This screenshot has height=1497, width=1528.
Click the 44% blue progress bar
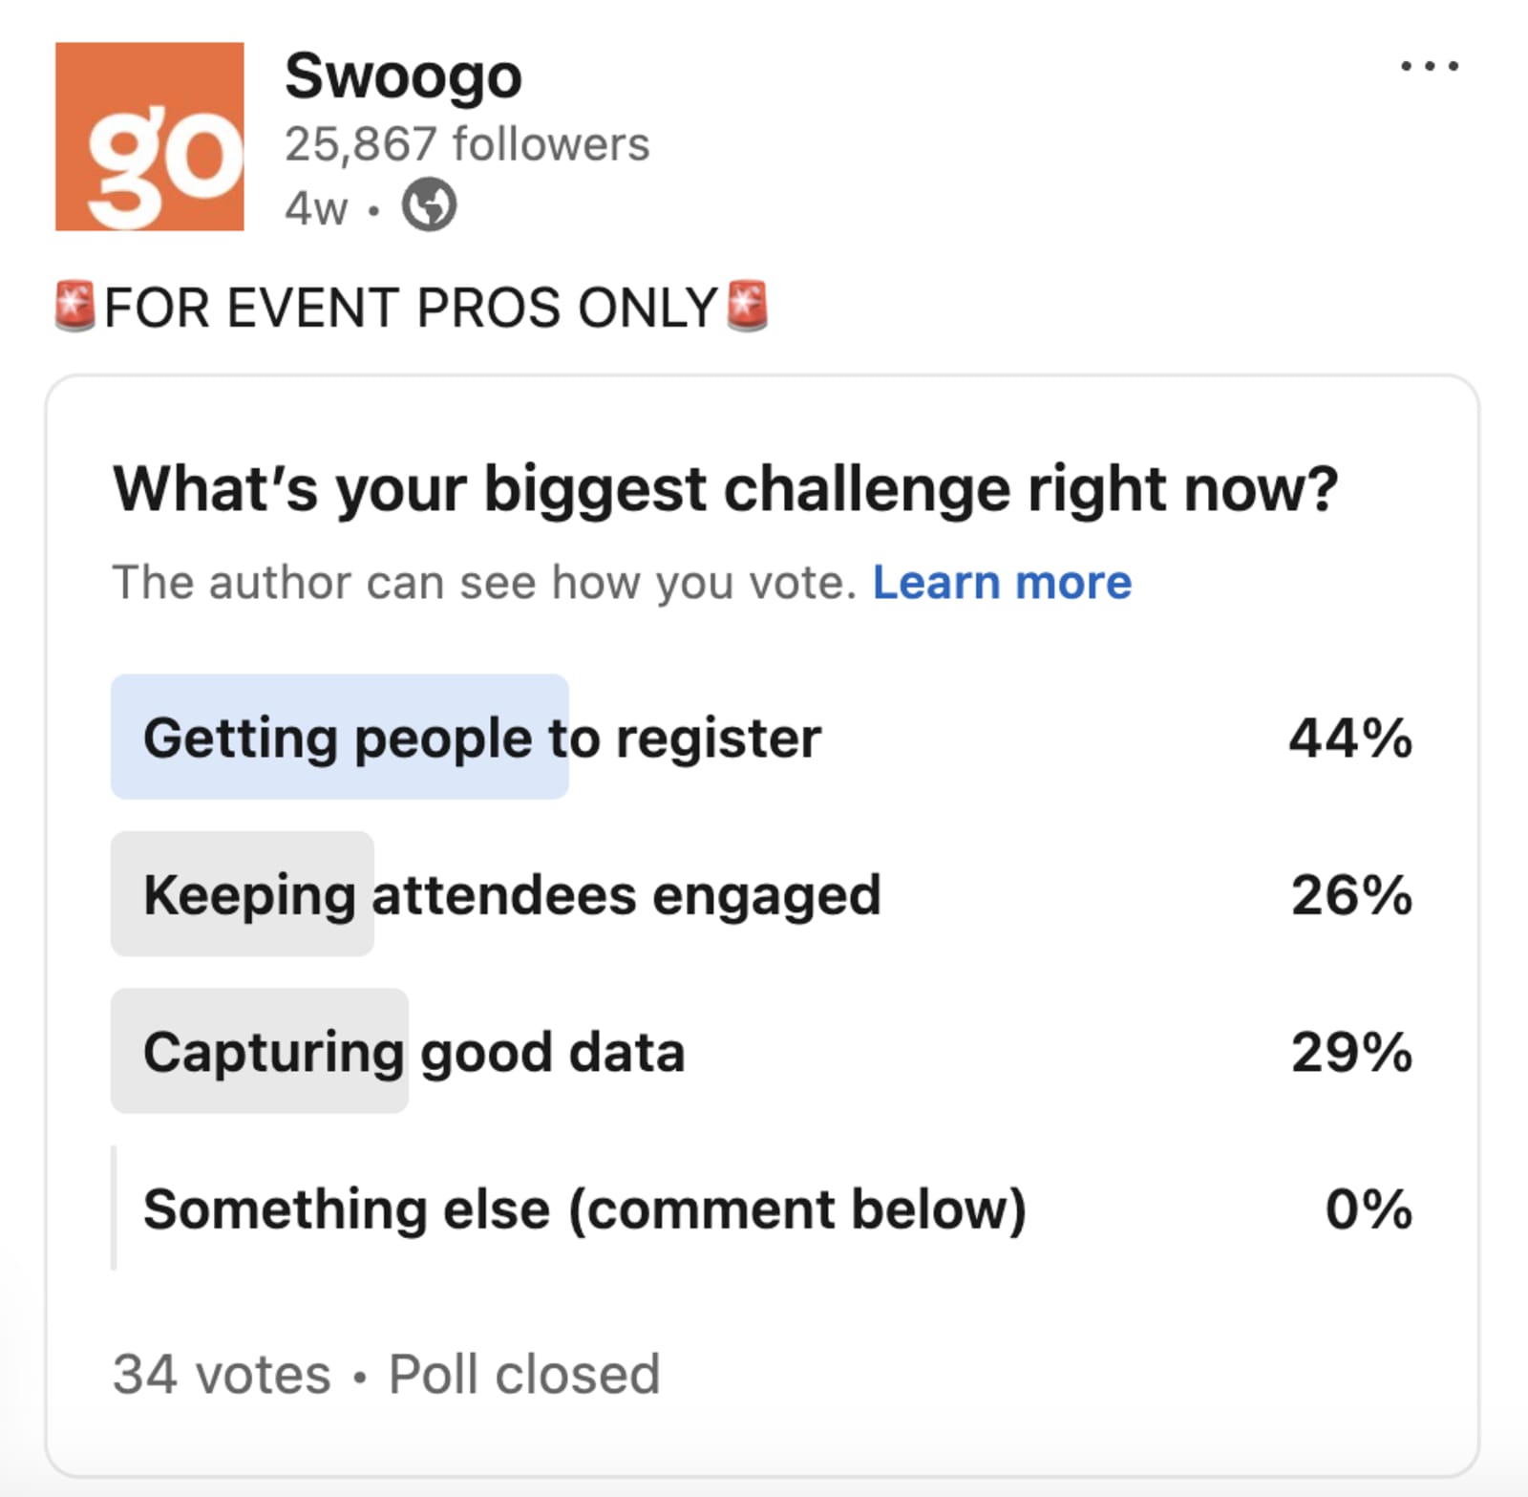point(339,736)
